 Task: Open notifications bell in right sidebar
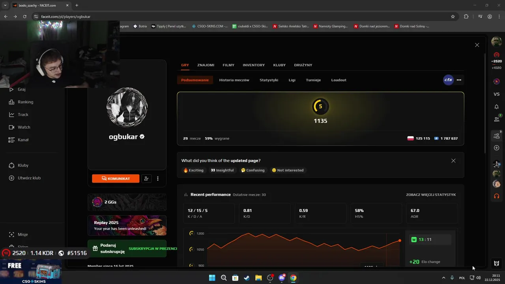click(x=497, y=107)
